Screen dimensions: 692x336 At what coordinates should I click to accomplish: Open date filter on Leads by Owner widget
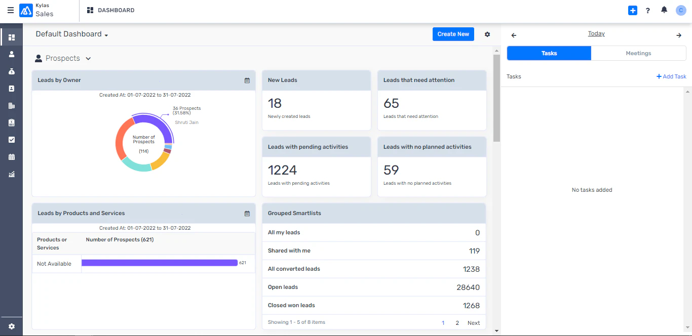click(x=247, y=80)
